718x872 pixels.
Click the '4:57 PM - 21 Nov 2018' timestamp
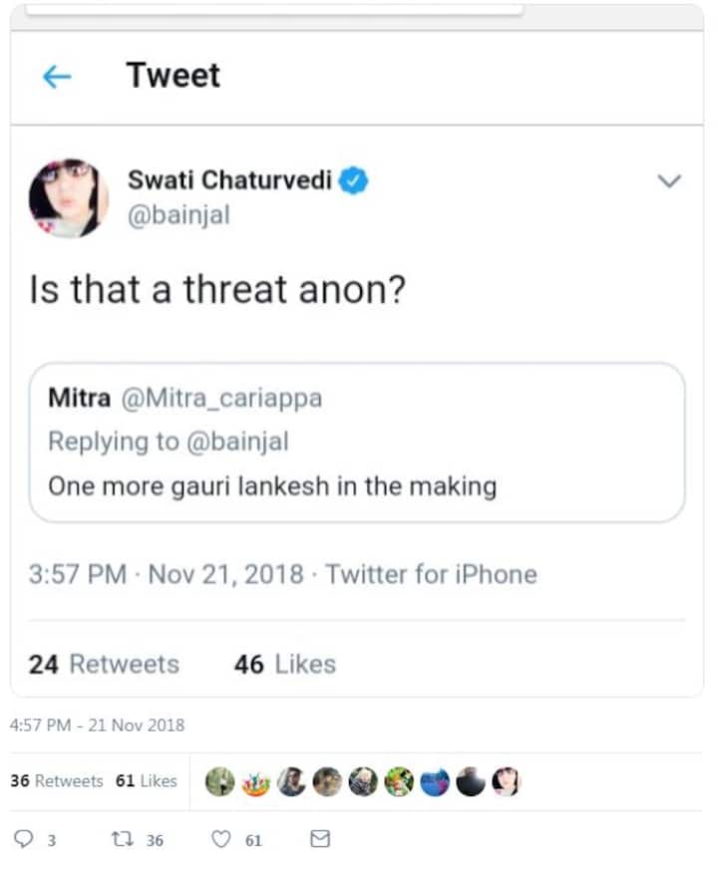(x=97, y=726)
